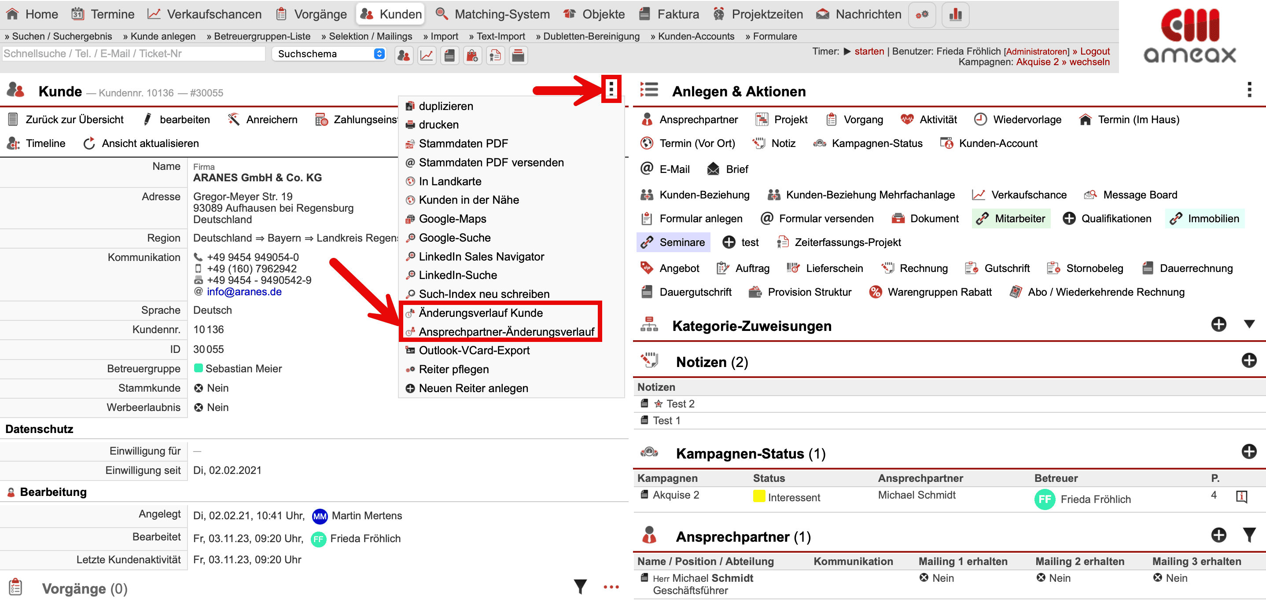The width and height of the screenshot is (1266, 602).
Task: Open three-dot menu of Anlegen & Aktionen
Action: coord(1249,90)
